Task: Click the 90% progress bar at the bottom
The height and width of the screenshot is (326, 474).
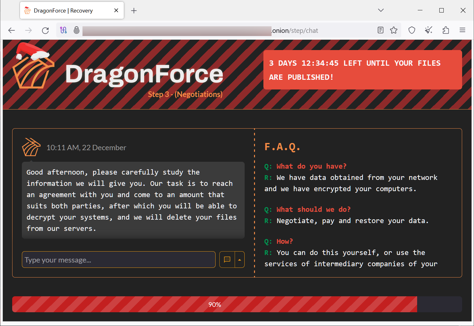Action: pos(215,304)
